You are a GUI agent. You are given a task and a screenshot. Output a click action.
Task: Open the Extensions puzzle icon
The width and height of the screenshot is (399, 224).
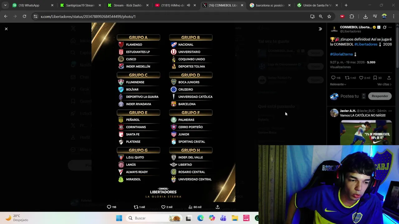coord(352,16)
